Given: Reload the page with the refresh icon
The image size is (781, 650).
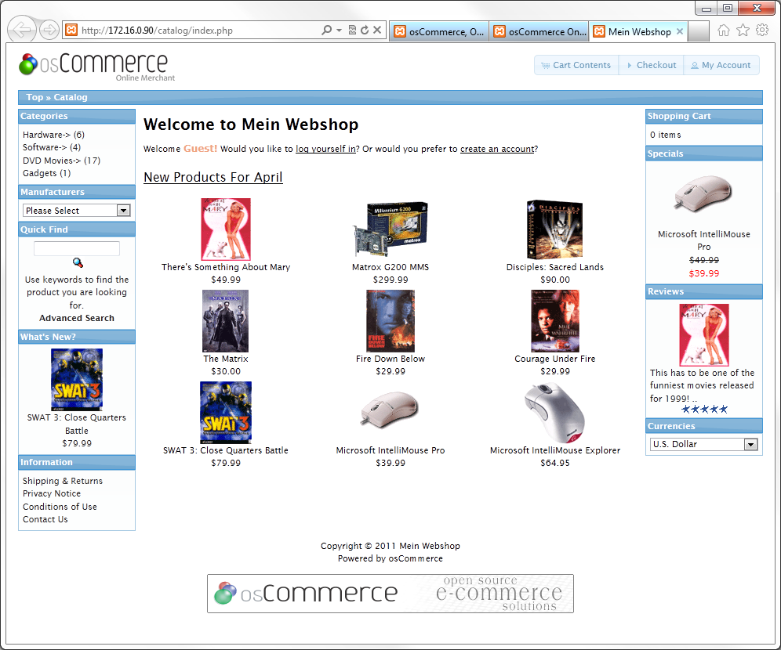Looking at the screenshot, I should point(365,31).
